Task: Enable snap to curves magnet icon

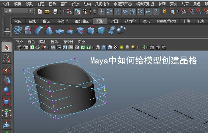Action: coord(191,11)
